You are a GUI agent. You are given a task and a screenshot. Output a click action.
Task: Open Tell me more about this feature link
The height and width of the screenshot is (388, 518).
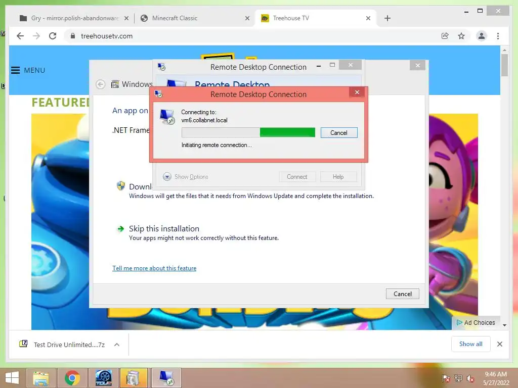point(154,268)
